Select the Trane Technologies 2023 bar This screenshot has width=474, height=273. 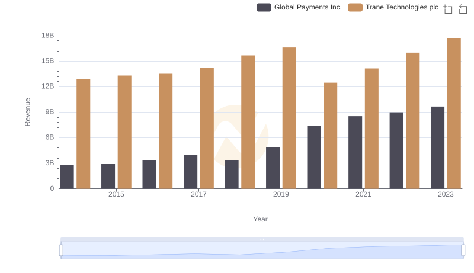454,113
